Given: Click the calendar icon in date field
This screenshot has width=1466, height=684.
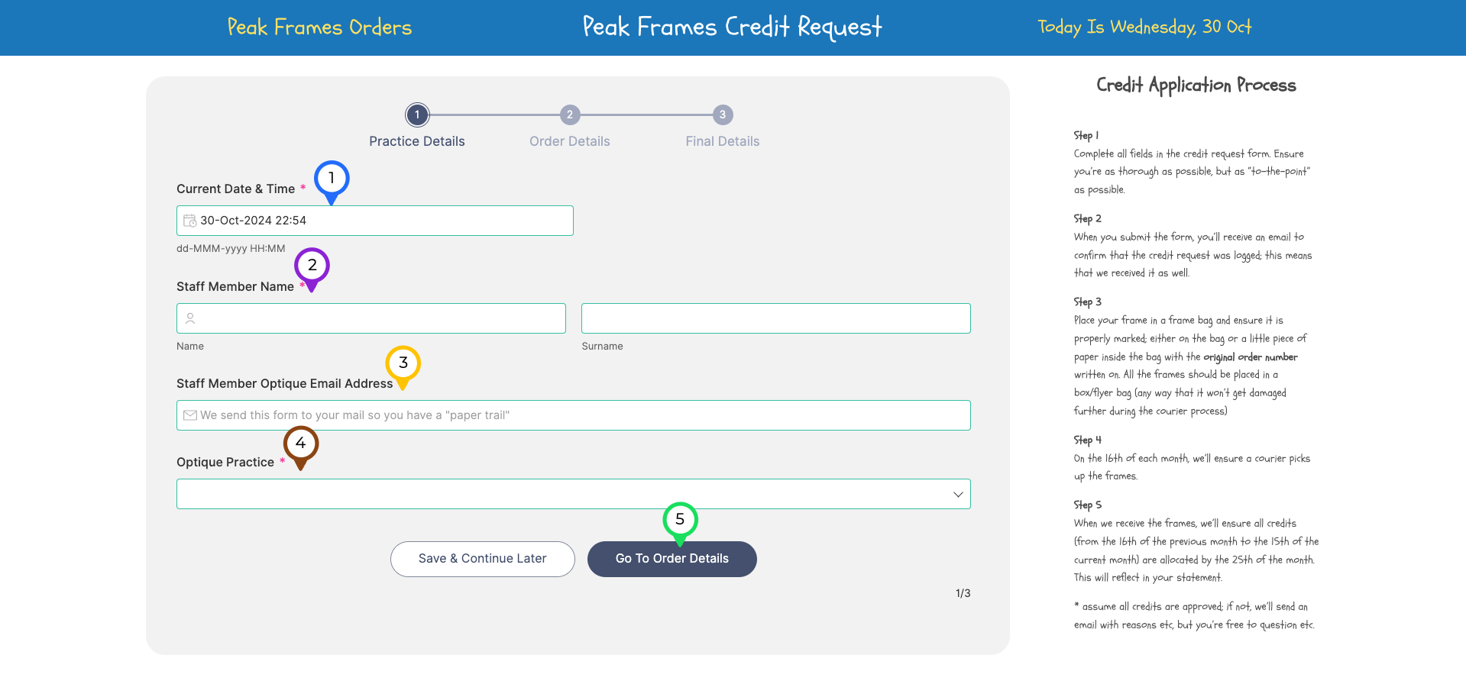Looking at the screenshot, I should click(189, 221).
